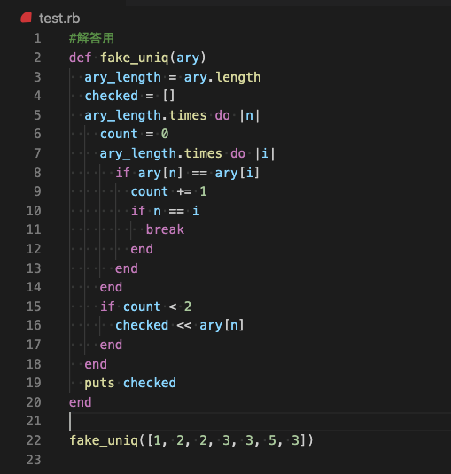Click the final 'end' on line 20

pyautogui.click(x=80, y=402)
